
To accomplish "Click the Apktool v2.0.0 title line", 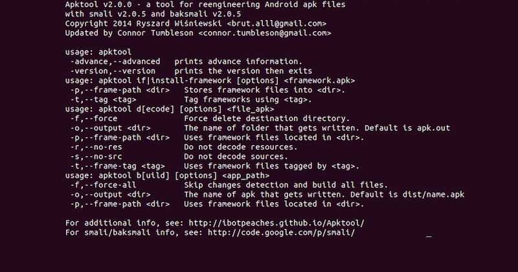I will tap(205, 5).
